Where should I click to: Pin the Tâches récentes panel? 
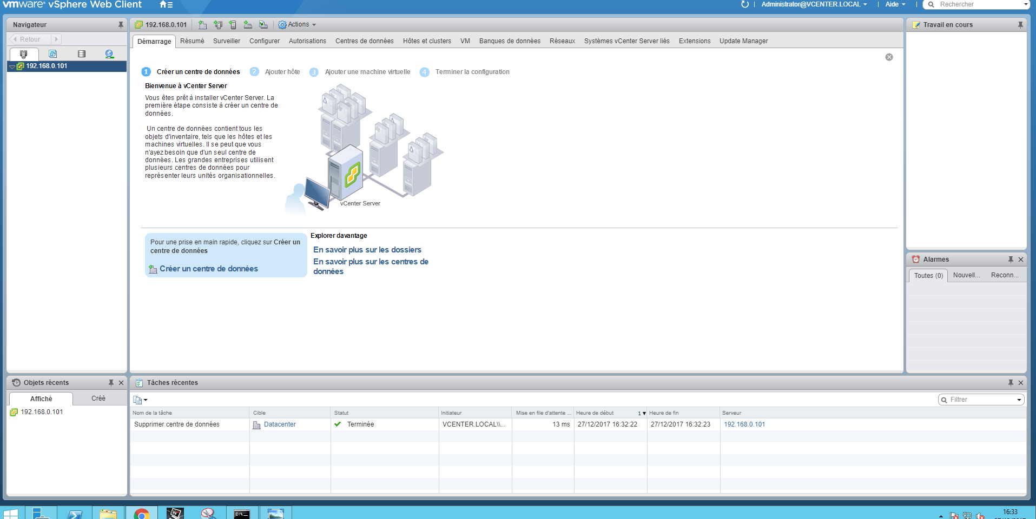[1011, 383]
